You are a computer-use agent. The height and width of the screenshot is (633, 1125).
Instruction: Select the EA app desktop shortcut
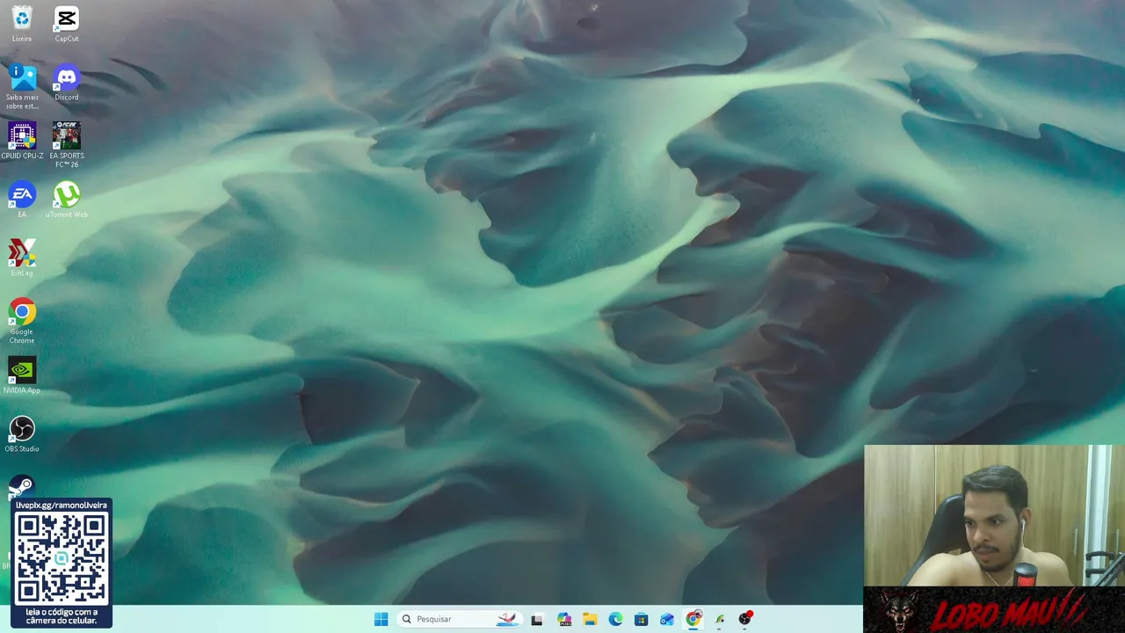pyautogui.click(x=22, y=200)
